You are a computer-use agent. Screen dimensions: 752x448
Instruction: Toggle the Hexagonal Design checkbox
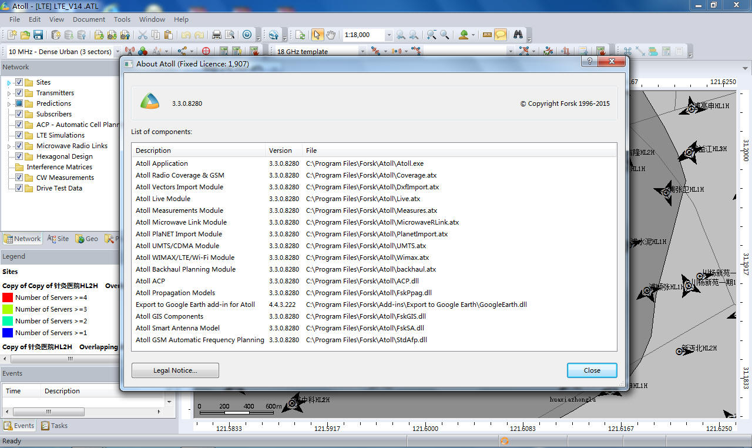pos(19,156)
